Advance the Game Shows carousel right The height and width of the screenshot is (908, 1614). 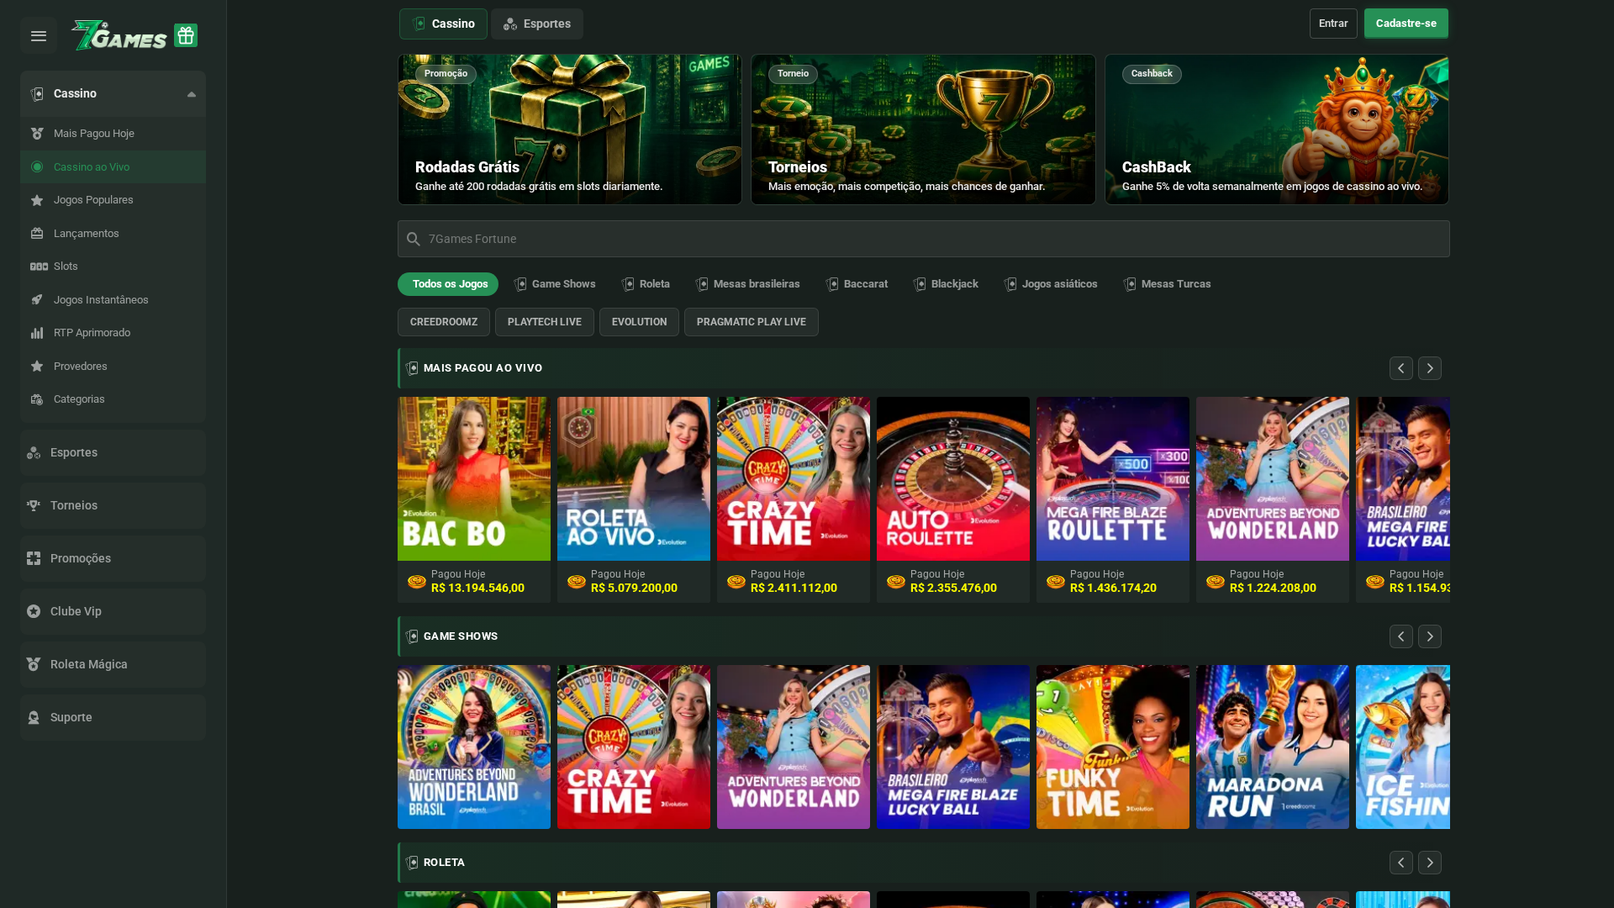point(1430,636)
